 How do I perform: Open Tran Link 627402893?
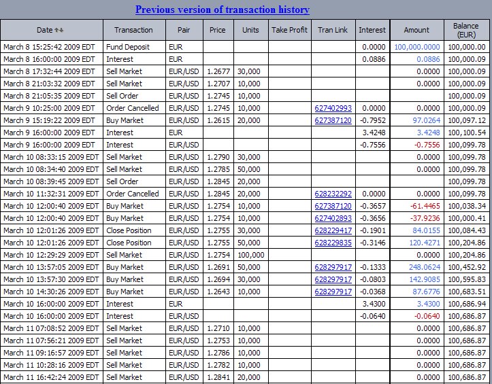click(x=333, y=218)
